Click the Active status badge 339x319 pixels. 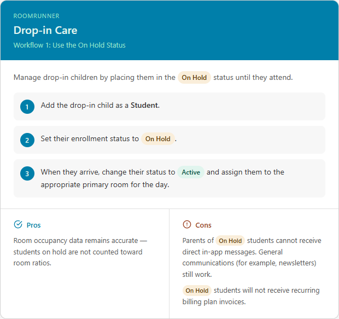click(x=191, y=172)
